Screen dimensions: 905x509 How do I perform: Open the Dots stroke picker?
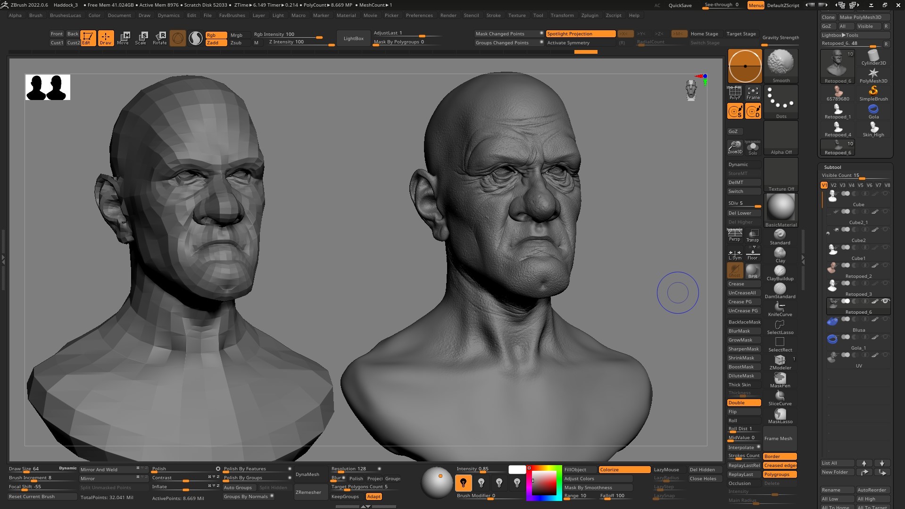(780, 102)
